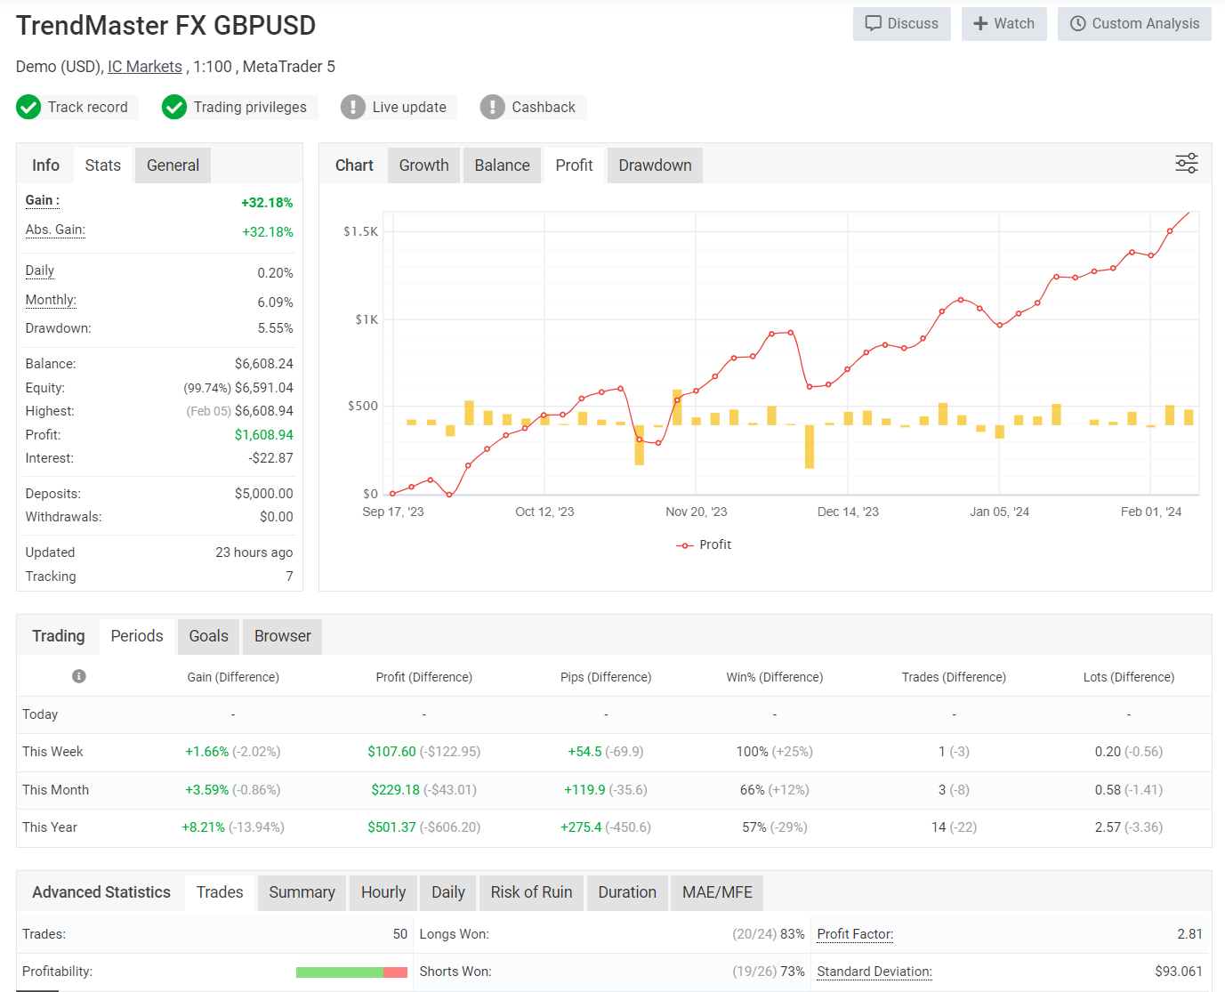Select the Stats tab

(102, 165)
